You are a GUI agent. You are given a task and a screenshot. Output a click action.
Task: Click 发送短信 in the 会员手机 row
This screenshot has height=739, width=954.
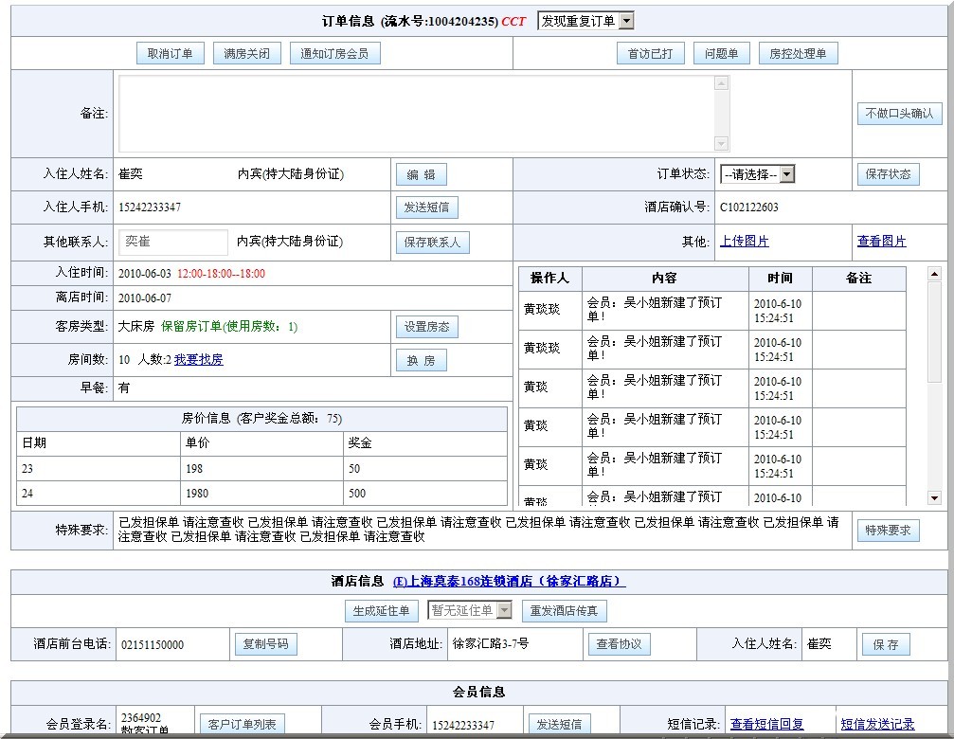[x=559, y=724]
